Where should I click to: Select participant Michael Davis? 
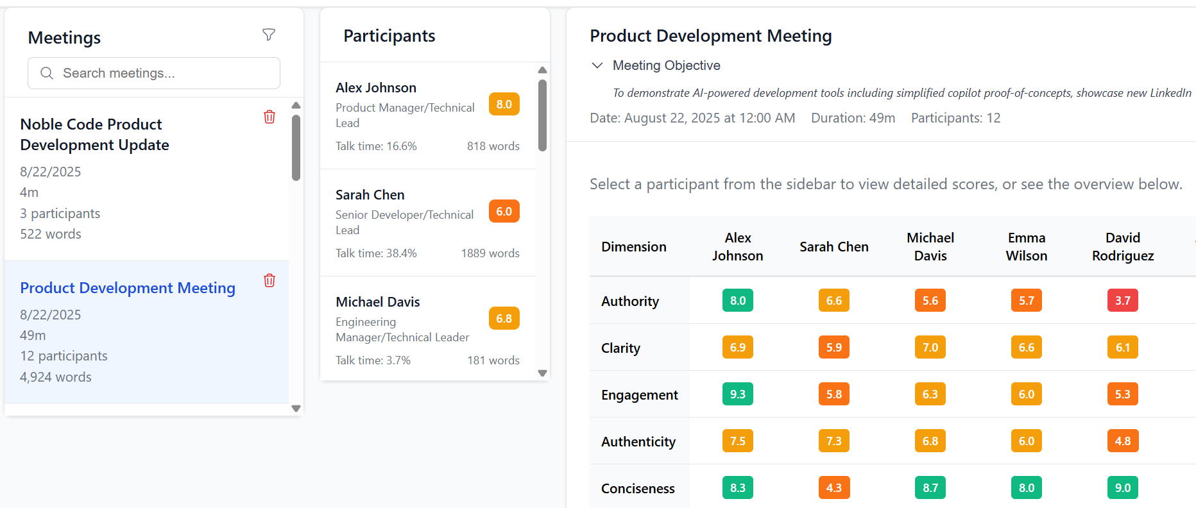pyautogui.click(x=378, y=302)
